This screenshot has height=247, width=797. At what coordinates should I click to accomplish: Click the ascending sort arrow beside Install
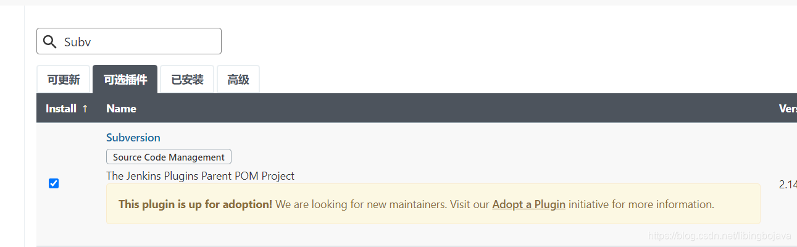85,109
